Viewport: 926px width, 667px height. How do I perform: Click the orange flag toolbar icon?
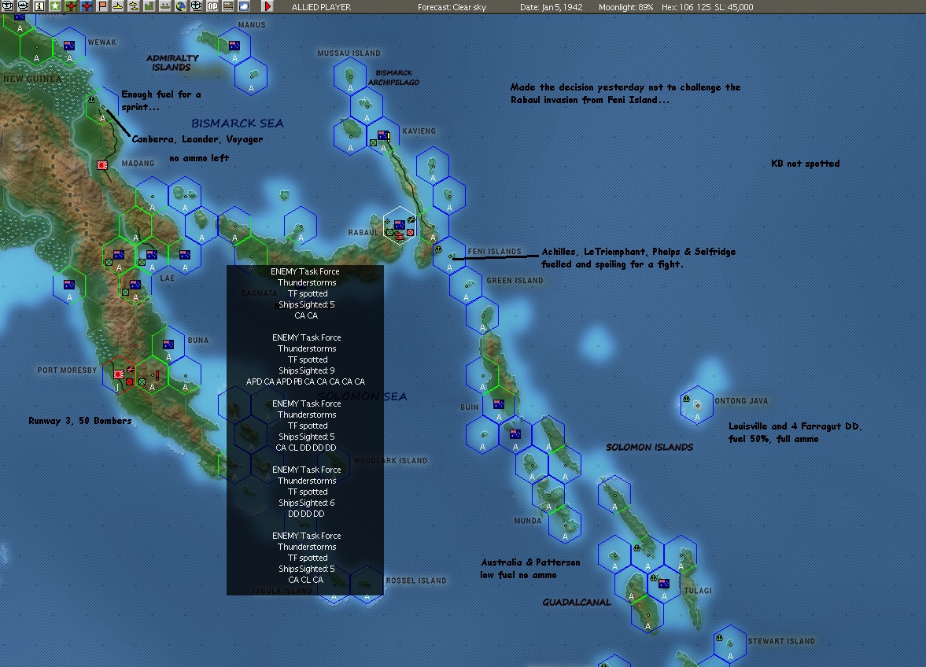pos(103,6)
